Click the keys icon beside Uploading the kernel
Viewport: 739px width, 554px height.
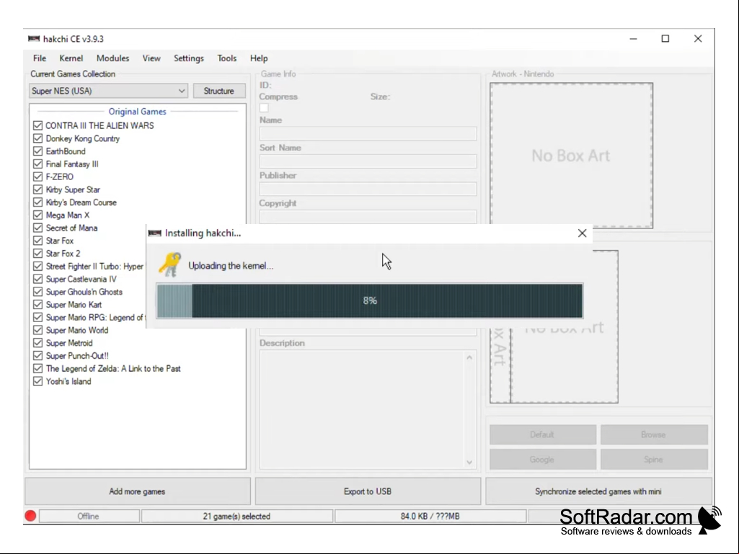click(x=169, y=264)
